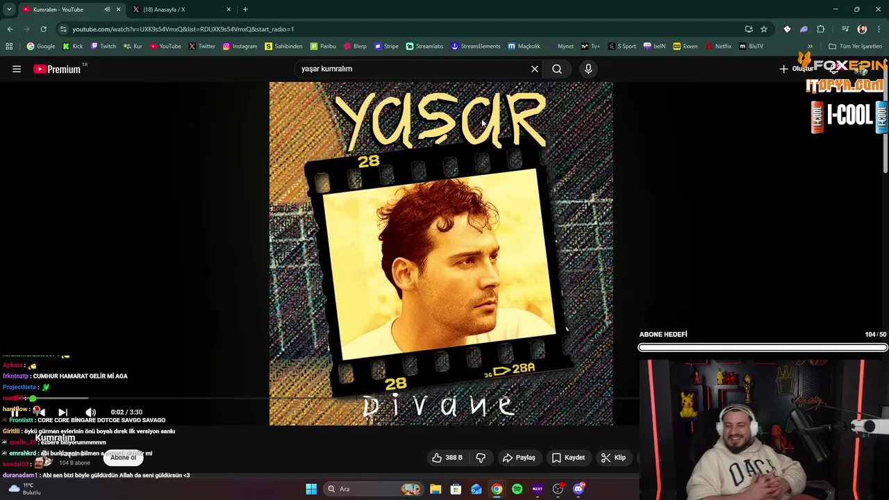
Task: Subscribe using the Abone ol button
Action: tap(124, 458)
